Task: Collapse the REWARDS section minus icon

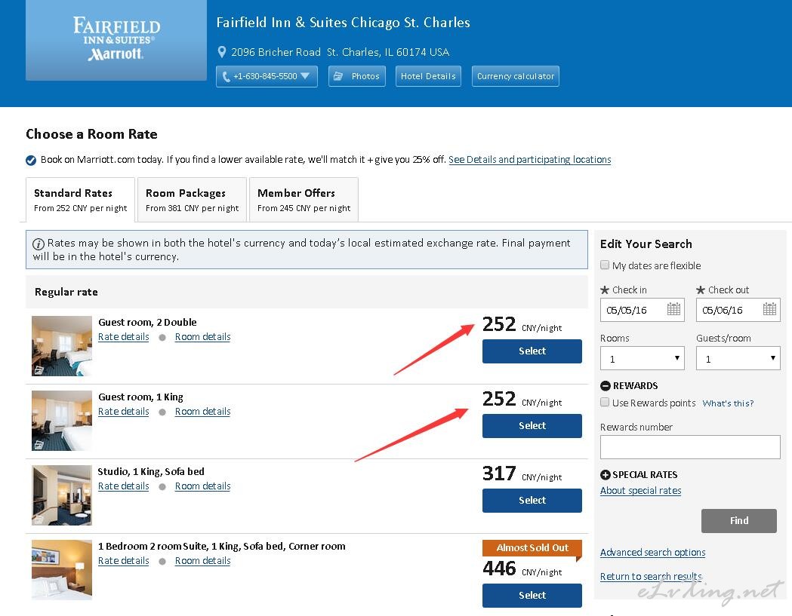Action: pyautogui.click(x=605, y=386)
